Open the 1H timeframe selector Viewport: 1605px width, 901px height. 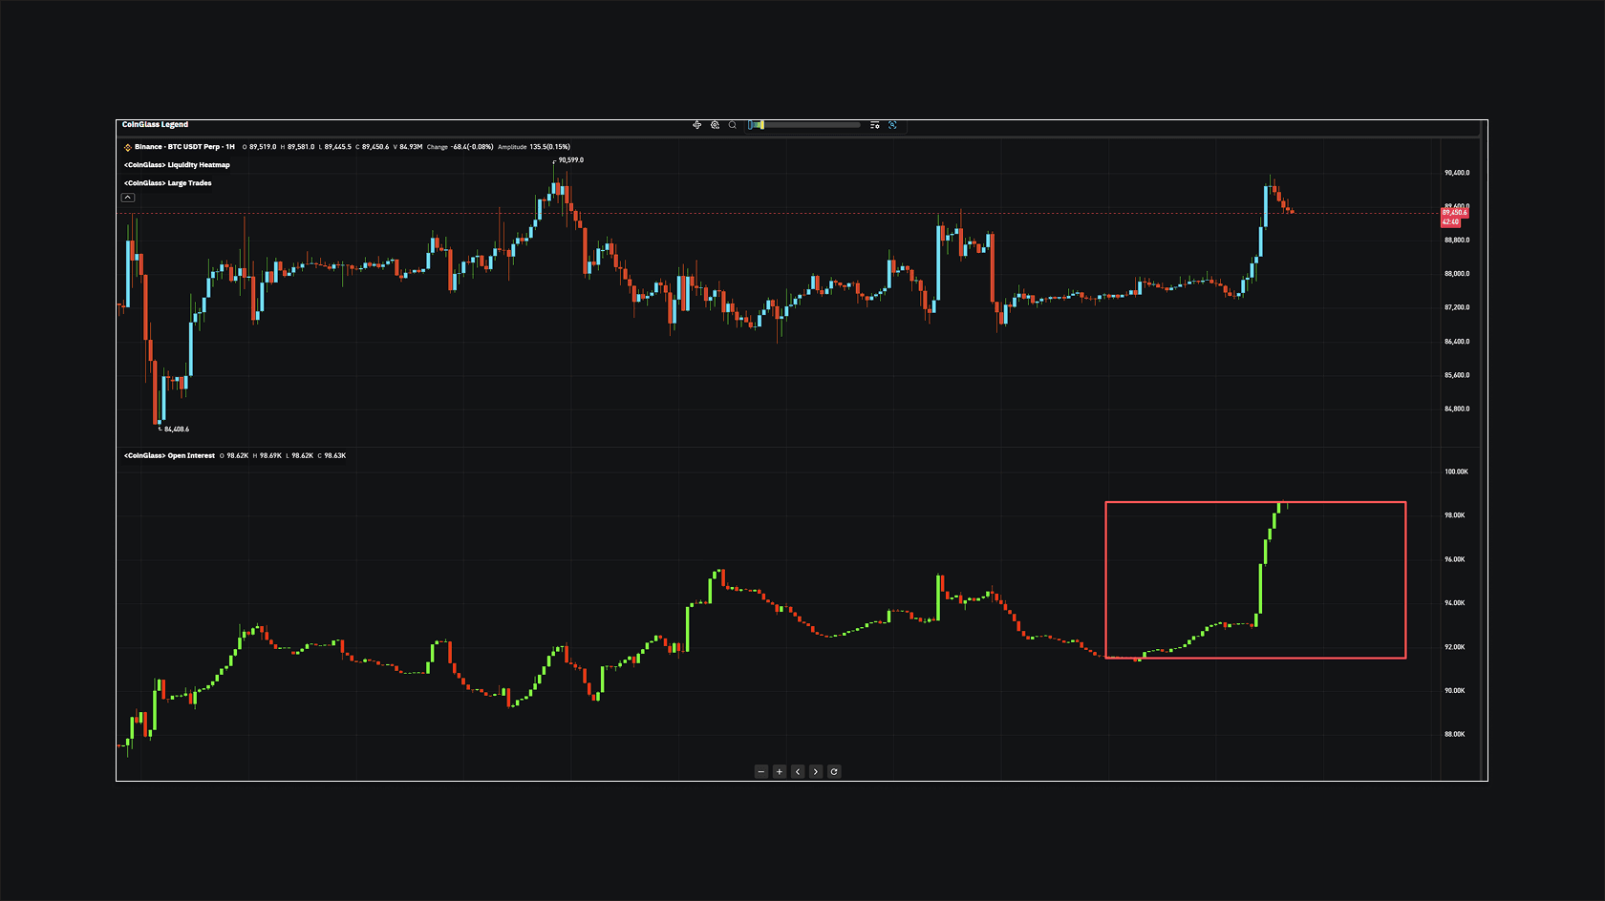click(229, 147)
